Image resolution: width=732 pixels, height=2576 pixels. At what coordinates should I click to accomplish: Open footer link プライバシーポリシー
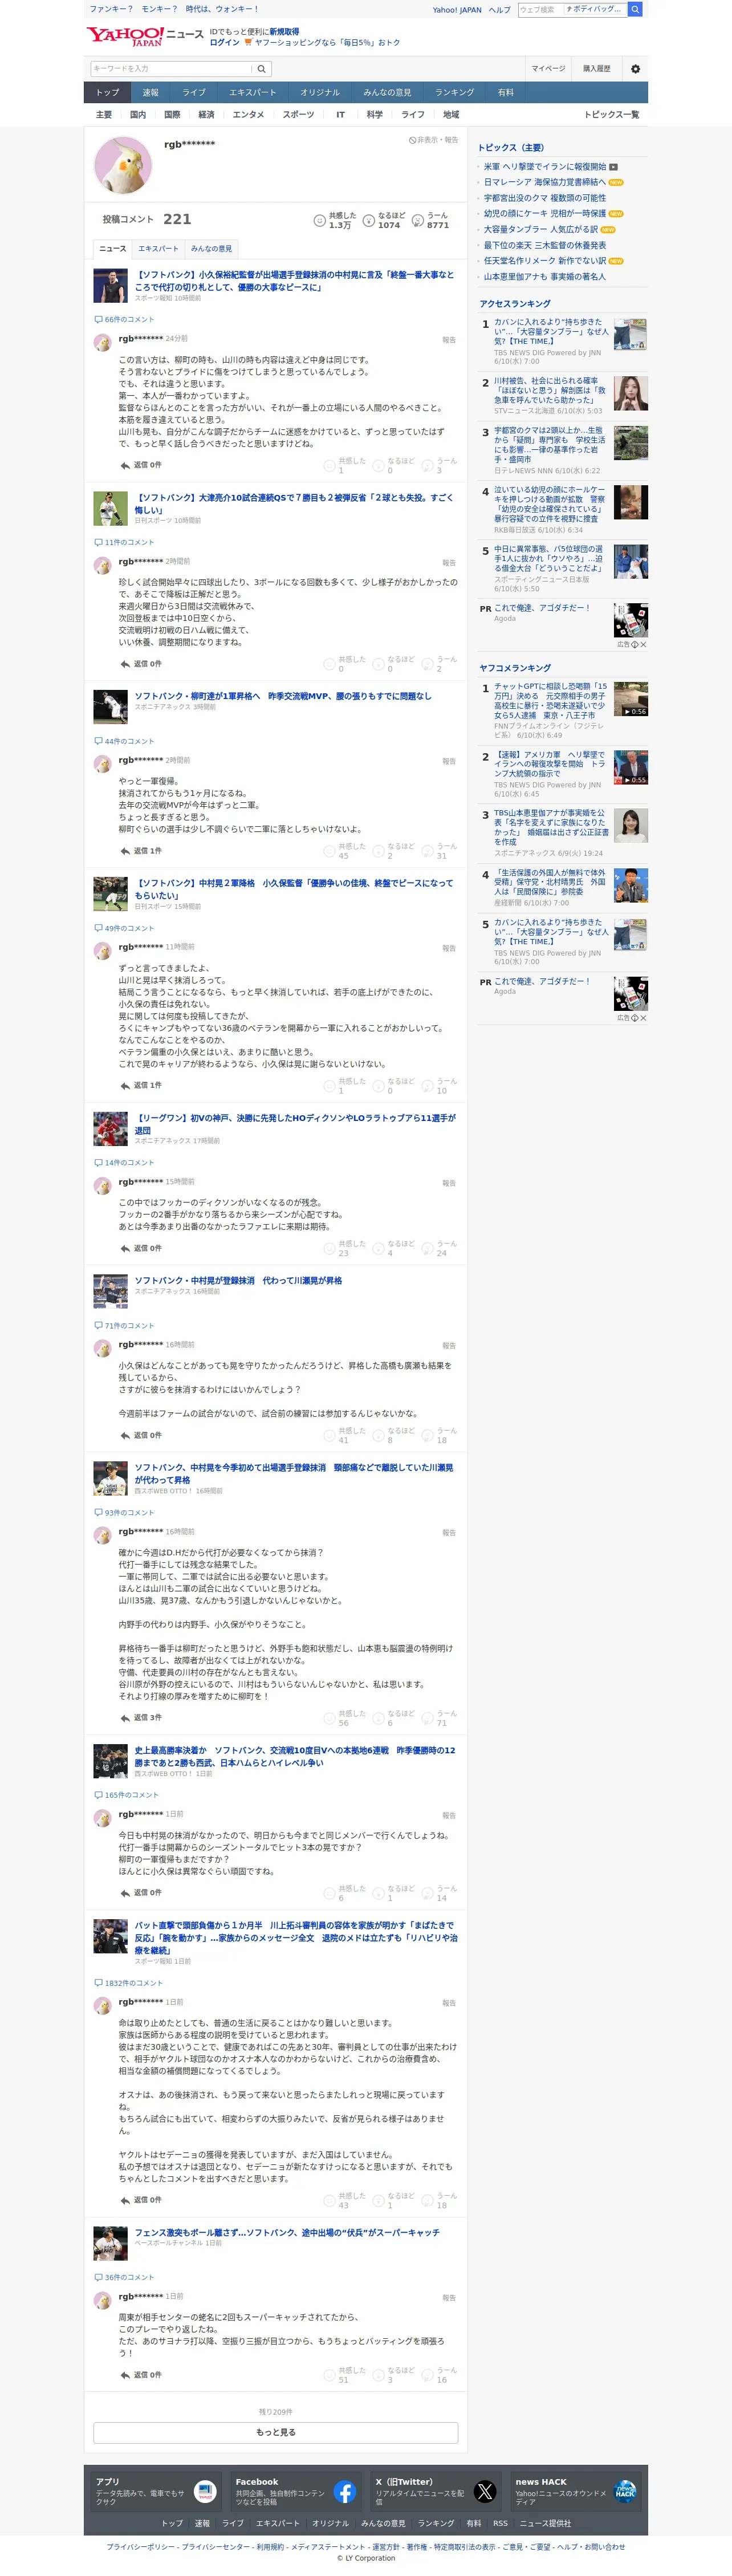(141, 2547)
